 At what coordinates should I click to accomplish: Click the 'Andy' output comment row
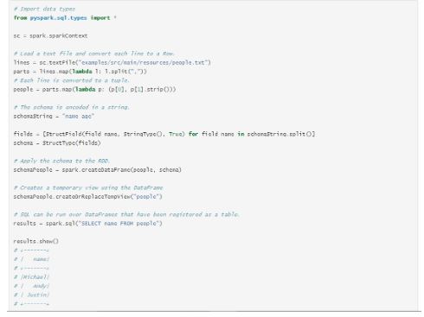click(31, 286)
